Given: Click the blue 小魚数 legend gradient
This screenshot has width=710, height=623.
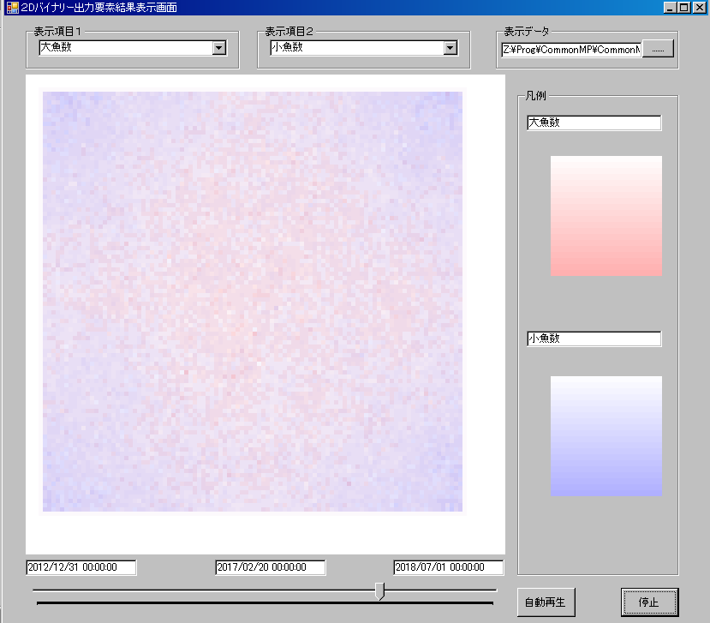Looking at the screenshot, I should [x=606, y=436].
